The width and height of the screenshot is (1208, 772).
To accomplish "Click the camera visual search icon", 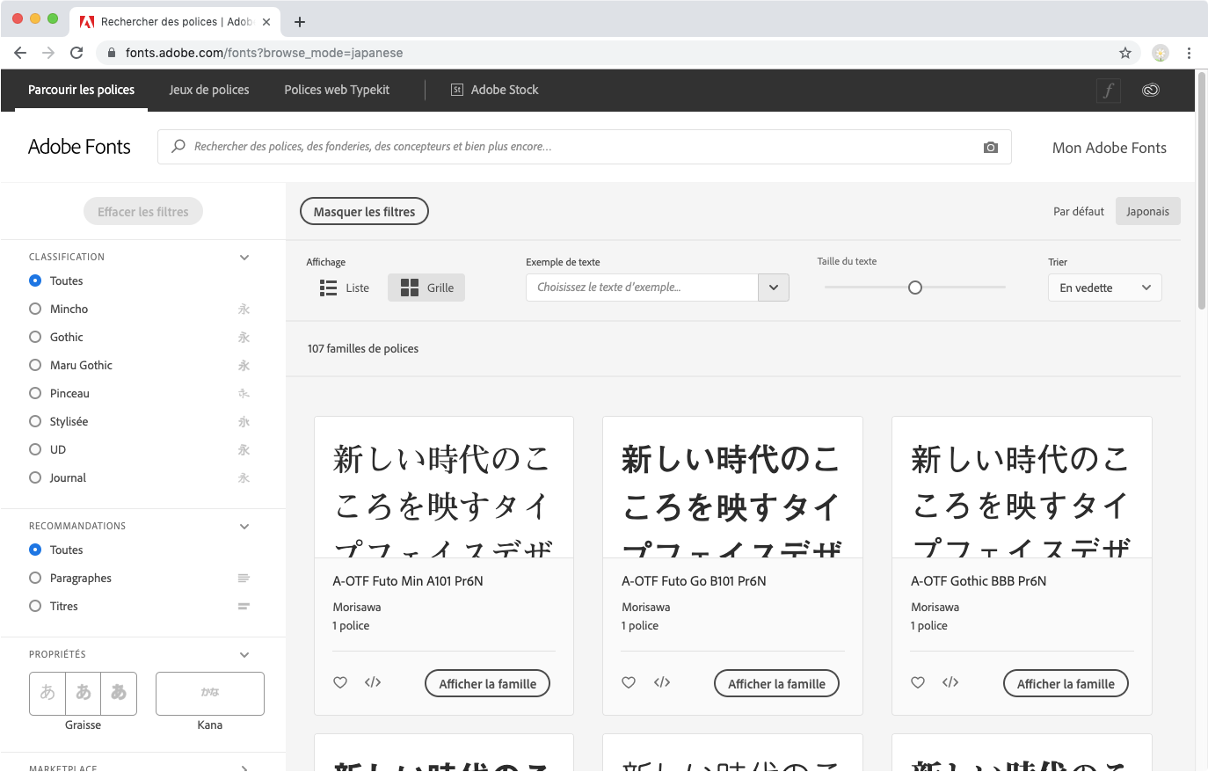I will coord(991,148).
